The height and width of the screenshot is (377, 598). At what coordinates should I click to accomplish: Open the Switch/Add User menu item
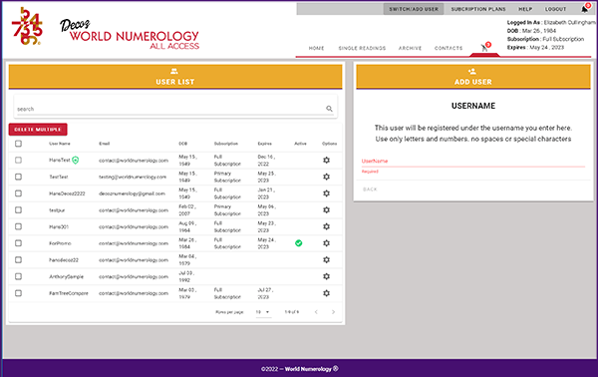(x=414, y=9)
